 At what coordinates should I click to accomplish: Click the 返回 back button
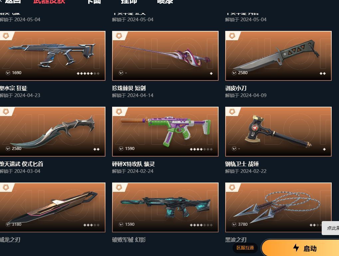[10, 2]
